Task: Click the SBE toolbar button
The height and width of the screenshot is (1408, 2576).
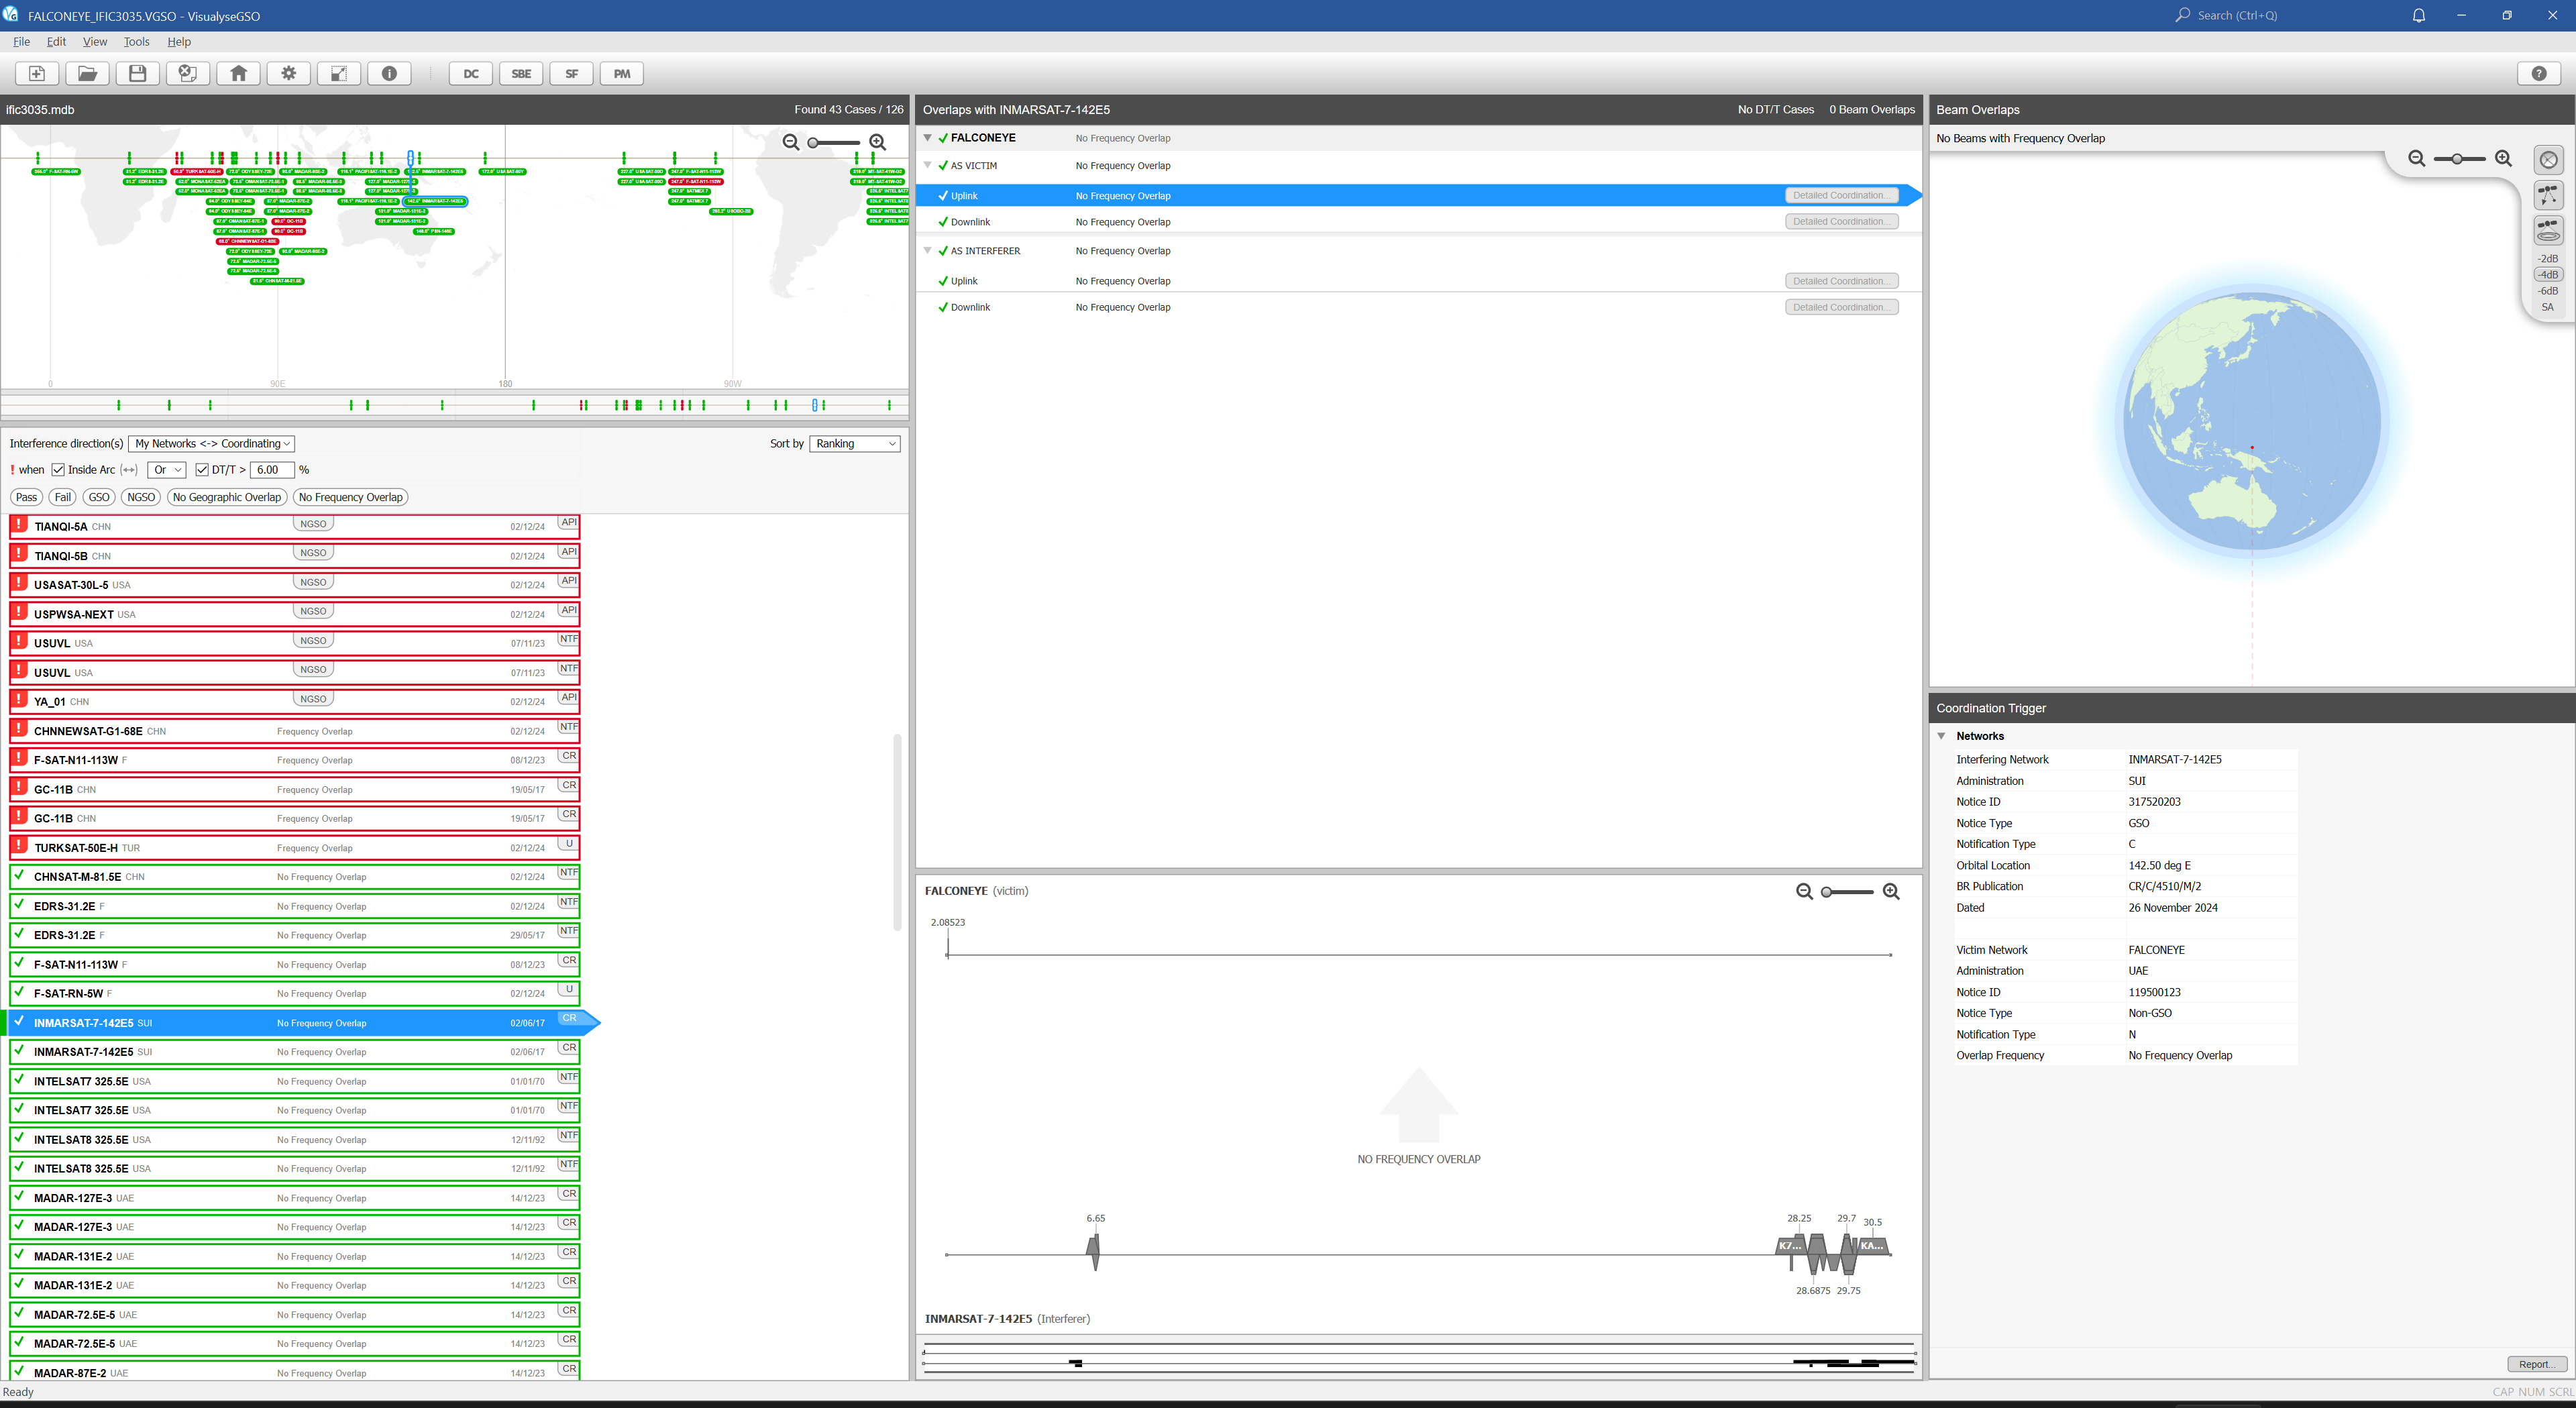Action: [x=521, y=73]
